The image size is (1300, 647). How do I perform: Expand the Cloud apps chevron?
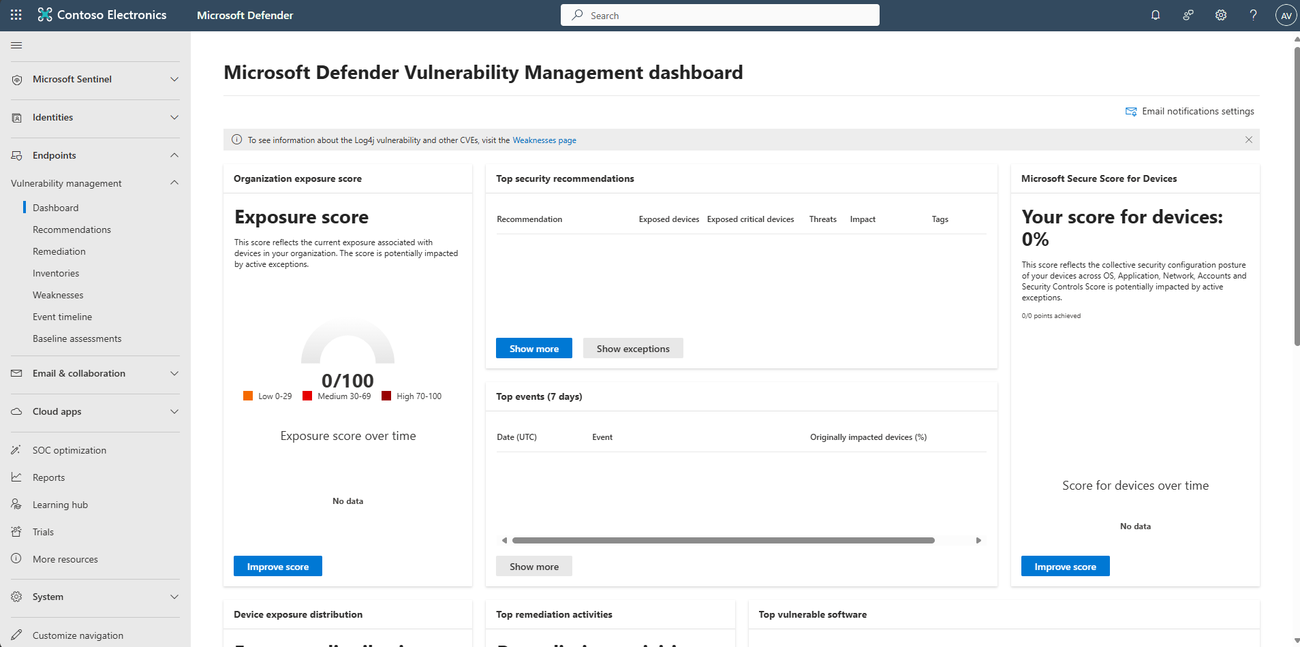coord(174,411)
